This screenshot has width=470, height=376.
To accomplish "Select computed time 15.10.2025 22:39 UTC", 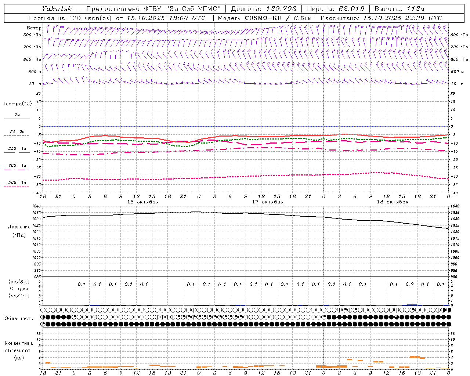I will 402,18.
